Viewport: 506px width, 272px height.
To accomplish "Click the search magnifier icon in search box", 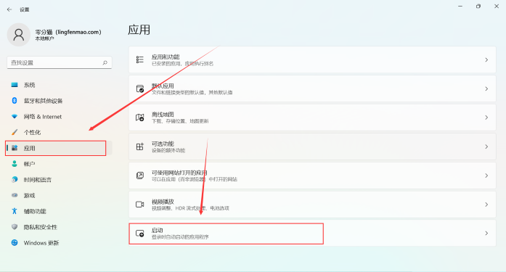I will [x=105, y=62].
